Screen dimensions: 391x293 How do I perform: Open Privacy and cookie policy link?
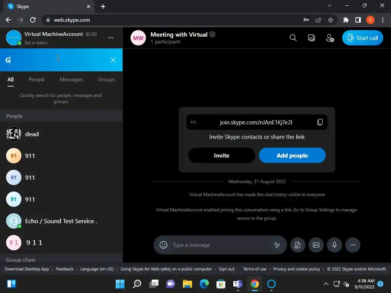(296, 269)
